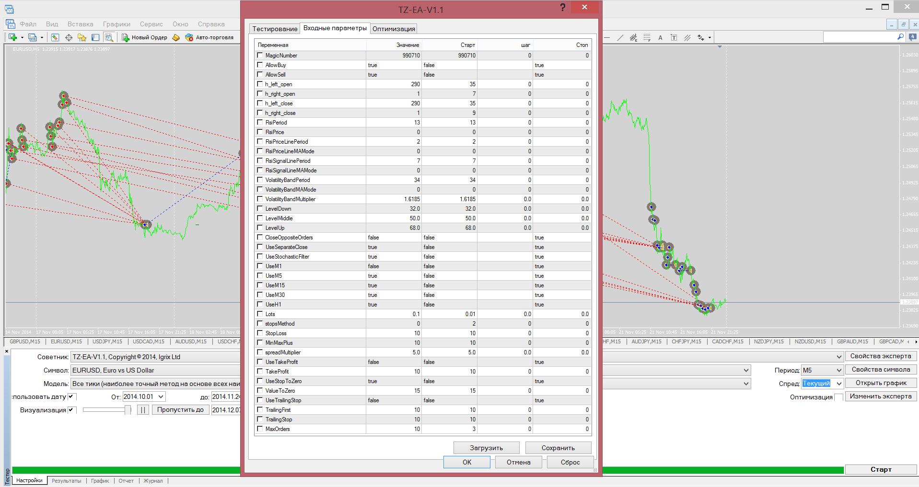Click the Пропустить до button
This screenshot has width=919, height=487.
coord(180,410)
